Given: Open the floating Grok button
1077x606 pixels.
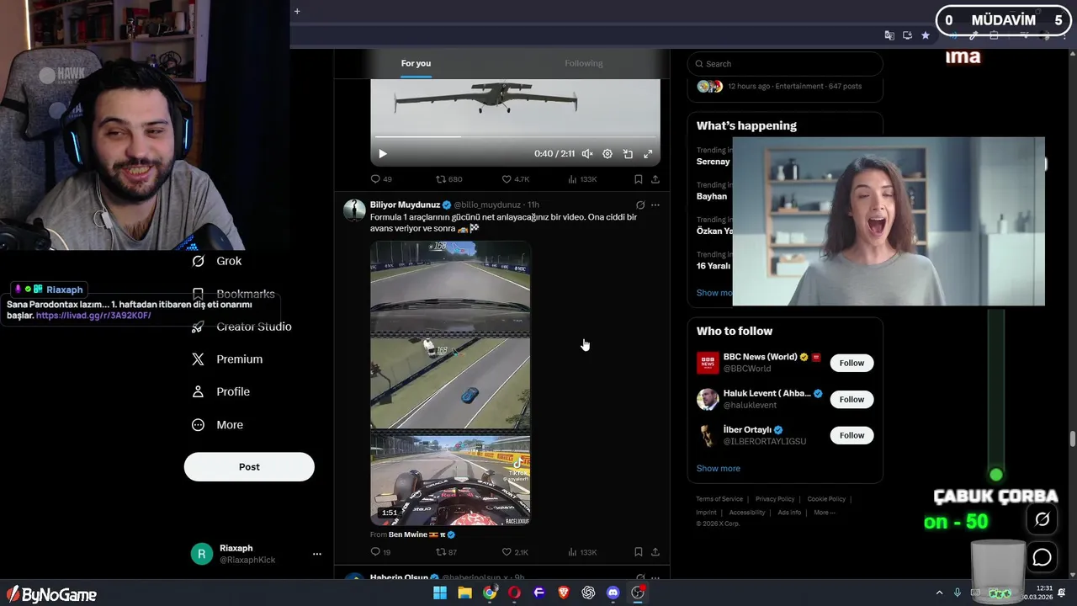Looking at the screenshot, I should tap(1042, 519).
